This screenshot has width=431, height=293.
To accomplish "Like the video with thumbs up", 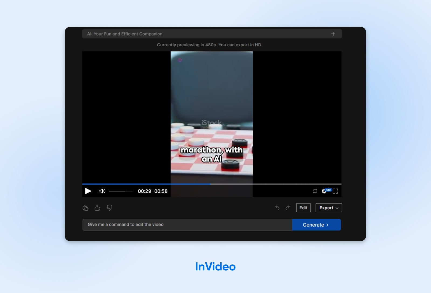I will click(97, 208).
